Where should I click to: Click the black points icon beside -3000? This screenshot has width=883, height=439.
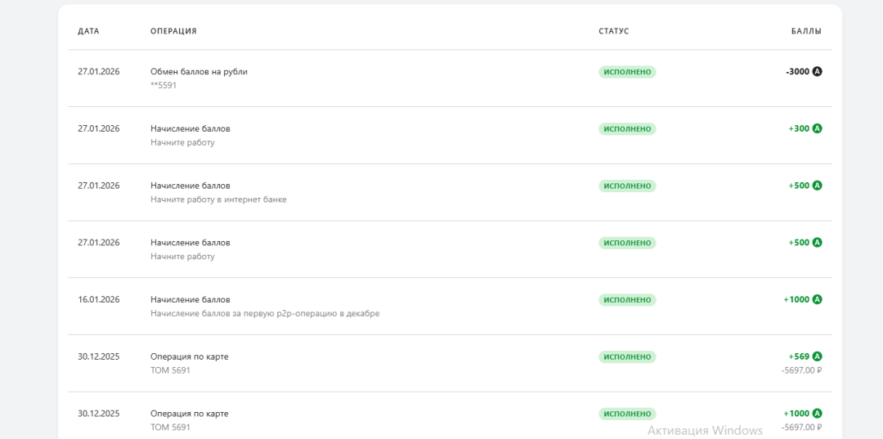tap(817, 72)
